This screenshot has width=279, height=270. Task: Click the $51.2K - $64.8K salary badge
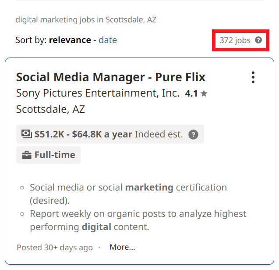(x=110, y=134)
